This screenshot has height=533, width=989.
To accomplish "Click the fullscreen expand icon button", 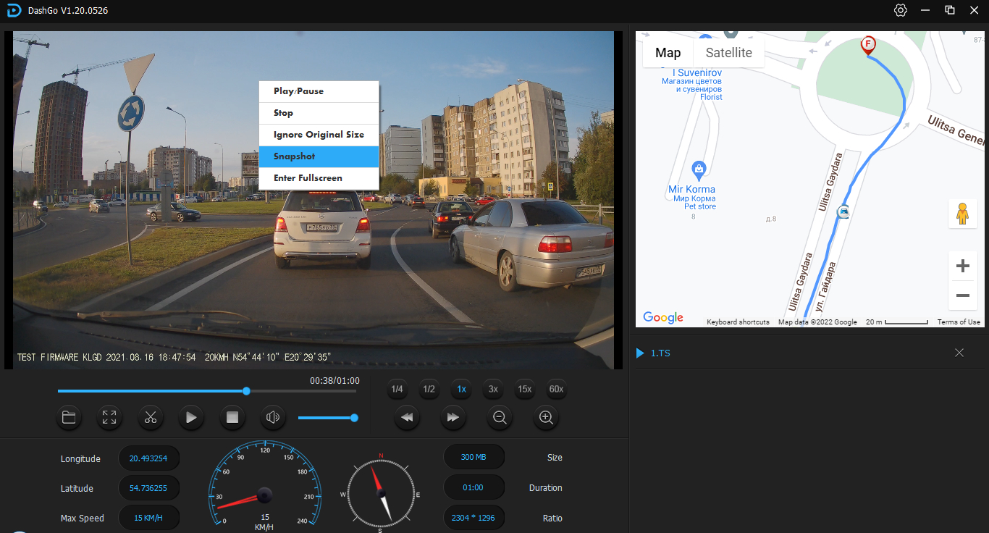I will tap(109, 417).
